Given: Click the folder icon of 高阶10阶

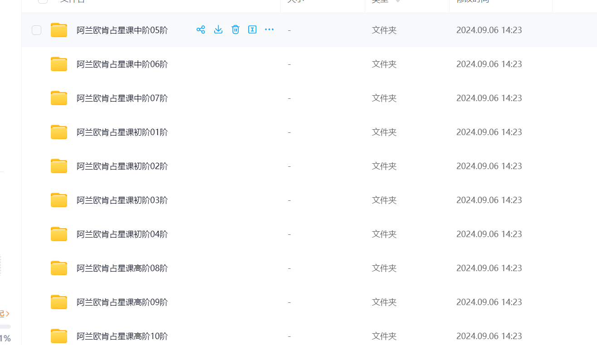Looking at the screenshot, I should click(x=59, y=336).
